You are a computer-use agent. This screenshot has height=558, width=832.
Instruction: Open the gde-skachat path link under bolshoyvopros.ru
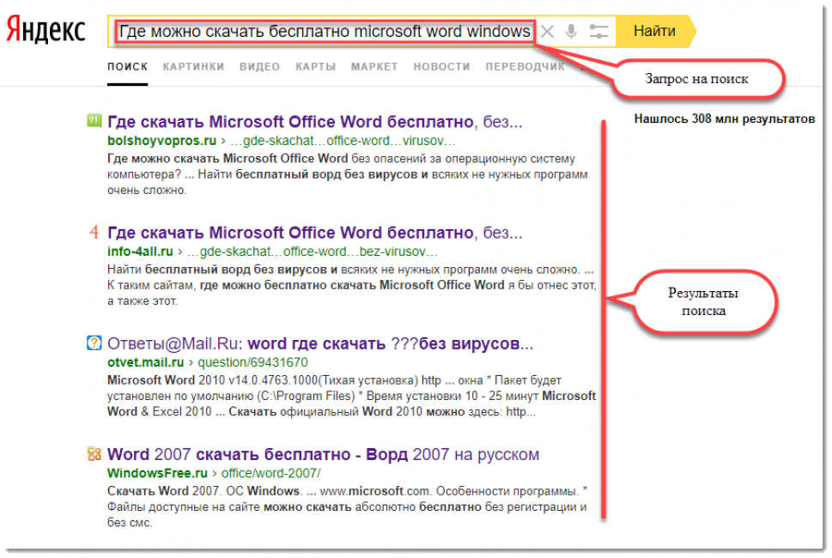pos(343,141)
